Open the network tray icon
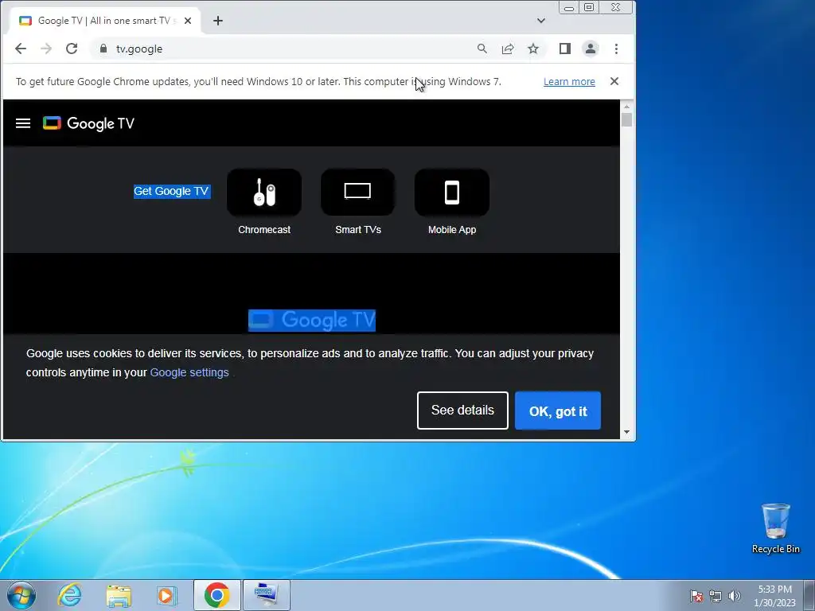This screenshot has width=815, height=611. tap(716, 596)
